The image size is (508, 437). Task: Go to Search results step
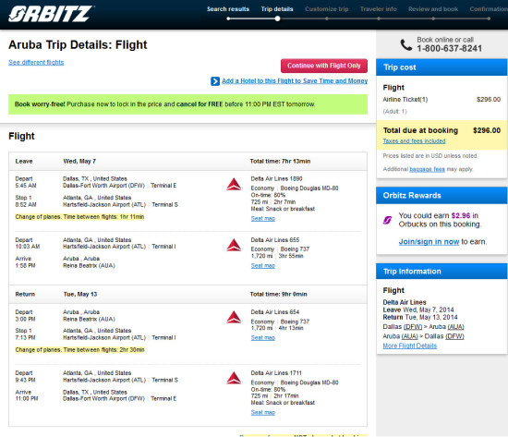228,9
